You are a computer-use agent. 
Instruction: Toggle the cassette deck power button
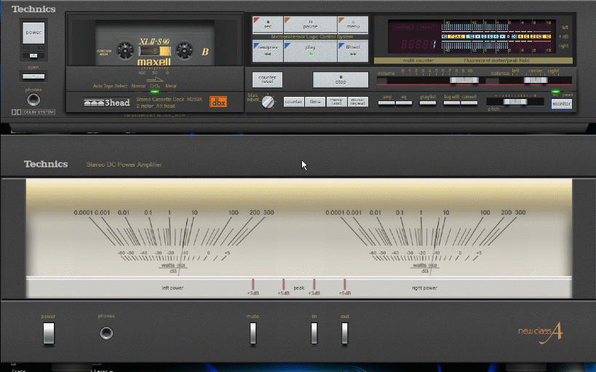(x=33, y=33)
